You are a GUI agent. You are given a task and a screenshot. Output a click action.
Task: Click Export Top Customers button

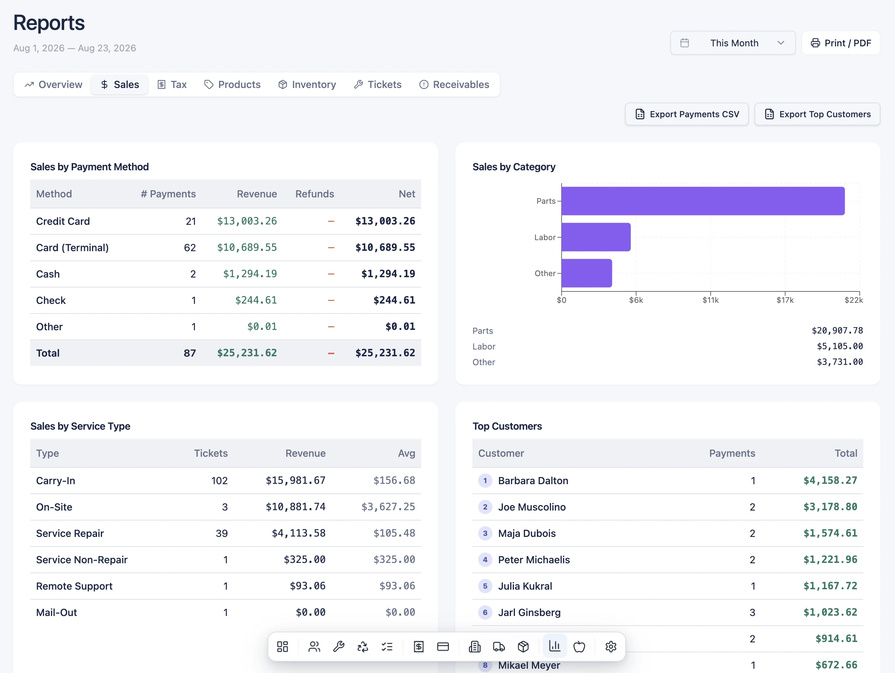(817, 114)
